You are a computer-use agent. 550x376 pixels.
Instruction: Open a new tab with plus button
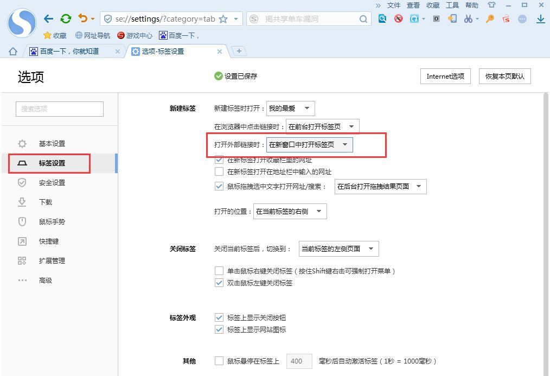(x=239, y=51)
